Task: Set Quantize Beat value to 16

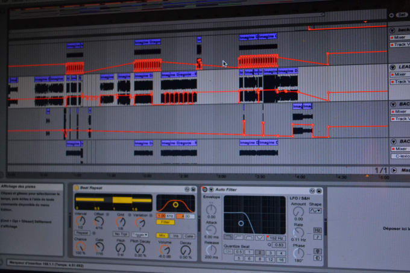Action: (281, 260)
